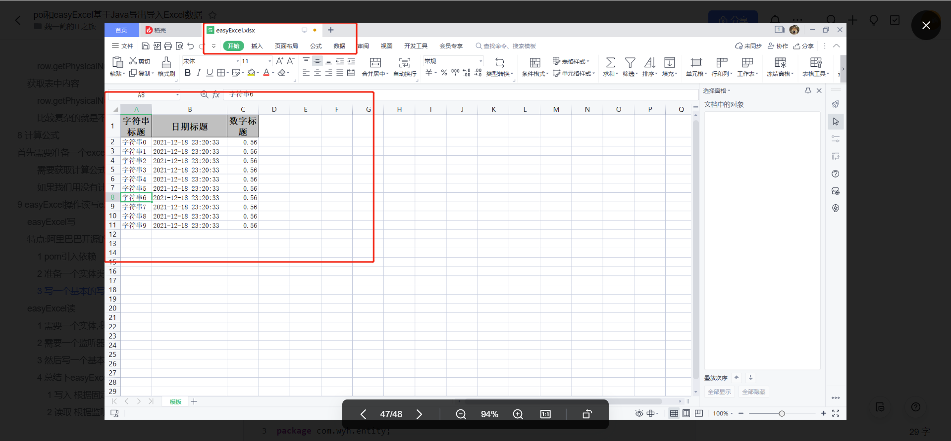Toggle top vertical alignment
The image size is (951, 441).
(x=306, y=61)
